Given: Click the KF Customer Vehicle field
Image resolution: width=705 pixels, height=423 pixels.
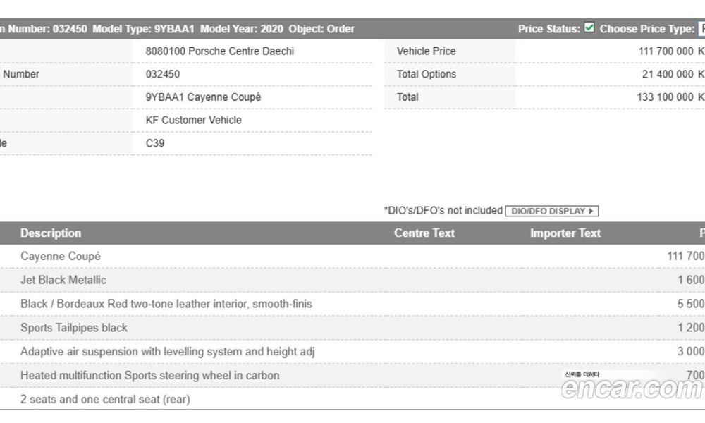Looking at the screenshot, I should coord(194,120).
